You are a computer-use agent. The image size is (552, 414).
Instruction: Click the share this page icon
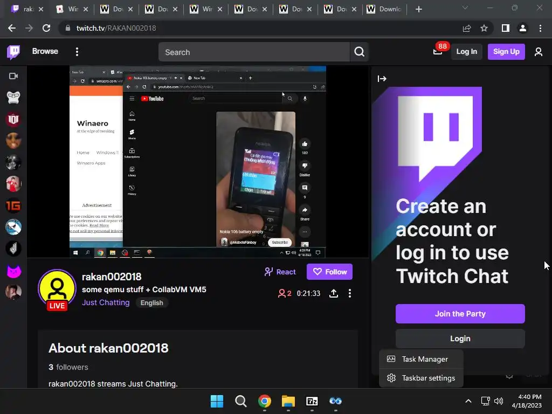[467, 28]
